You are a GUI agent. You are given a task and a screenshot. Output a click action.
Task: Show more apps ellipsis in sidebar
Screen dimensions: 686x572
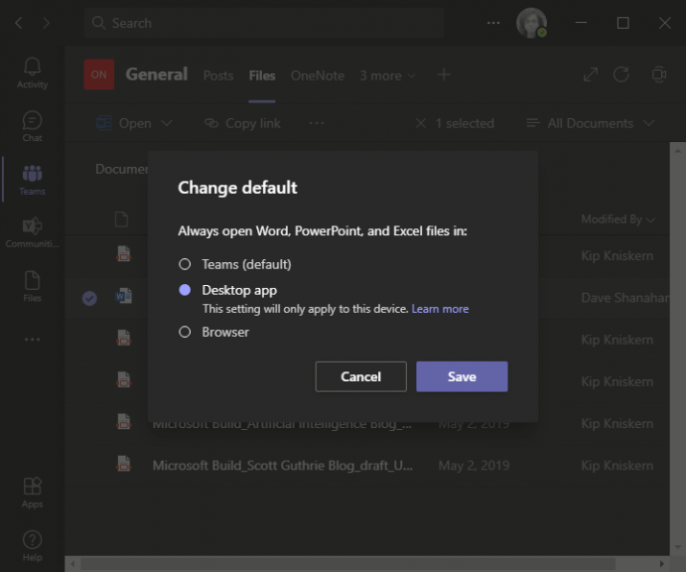pyautogui.click(x=32, y=340)
